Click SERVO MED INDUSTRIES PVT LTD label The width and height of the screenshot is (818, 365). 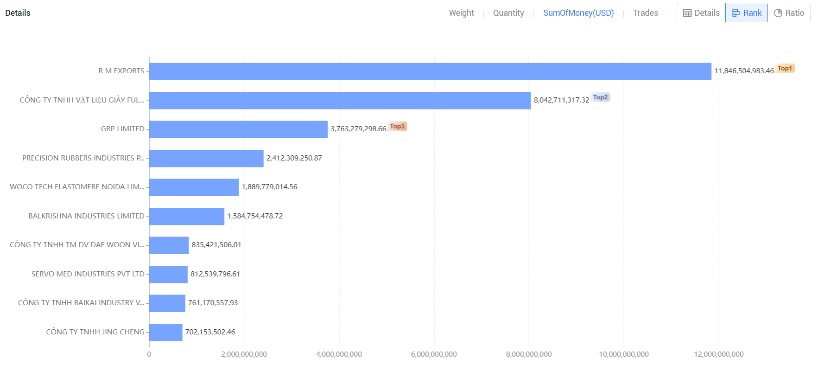(x=88, y=274)
